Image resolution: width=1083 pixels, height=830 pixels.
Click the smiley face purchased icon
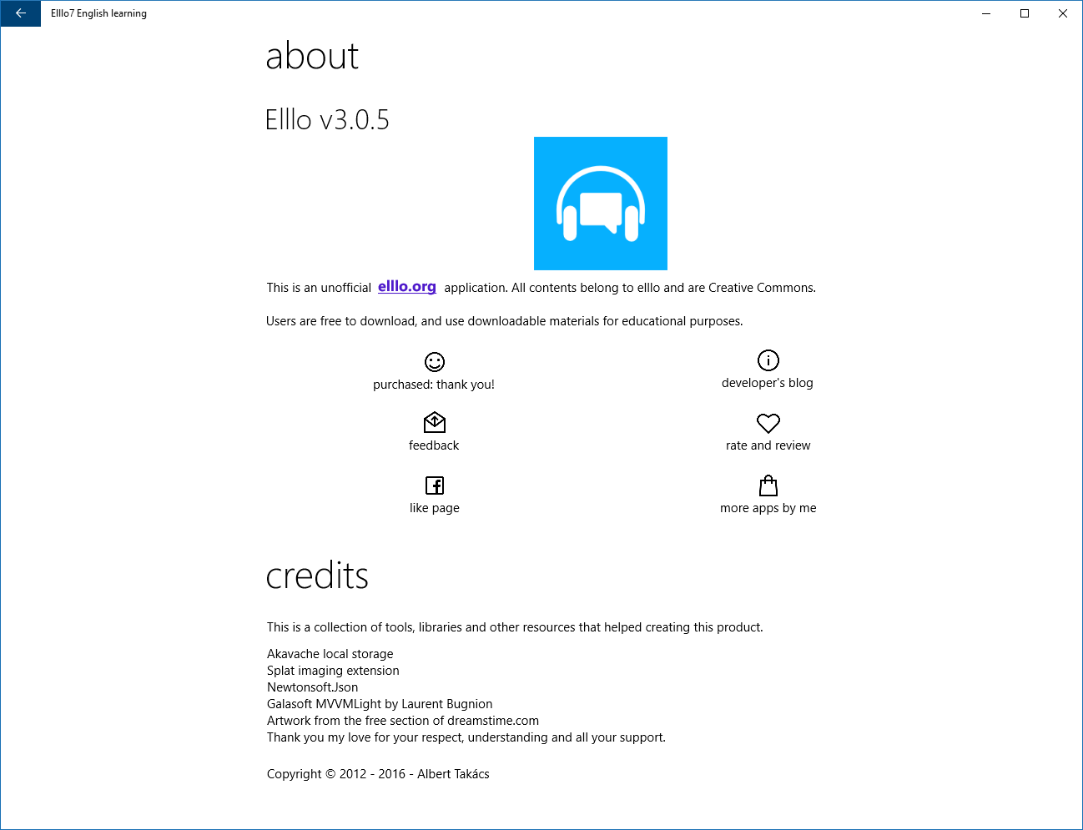[434, 362]
